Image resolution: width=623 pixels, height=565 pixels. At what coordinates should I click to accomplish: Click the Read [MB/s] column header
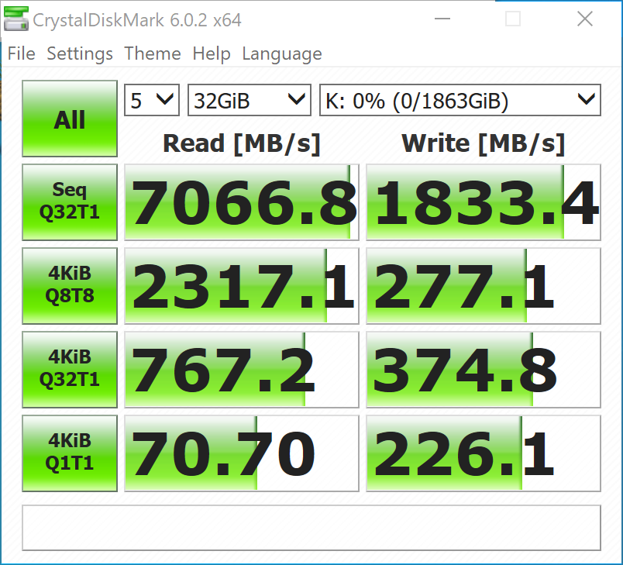pyautogui.click(x=242, y=143)
